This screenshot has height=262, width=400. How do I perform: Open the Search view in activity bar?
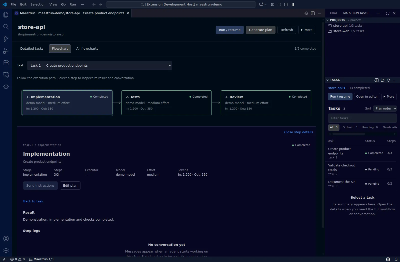(6, 27)
